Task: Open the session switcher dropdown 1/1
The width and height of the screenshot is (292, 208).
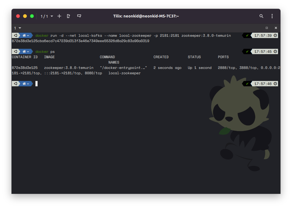Action: click(x=47, y=16)
